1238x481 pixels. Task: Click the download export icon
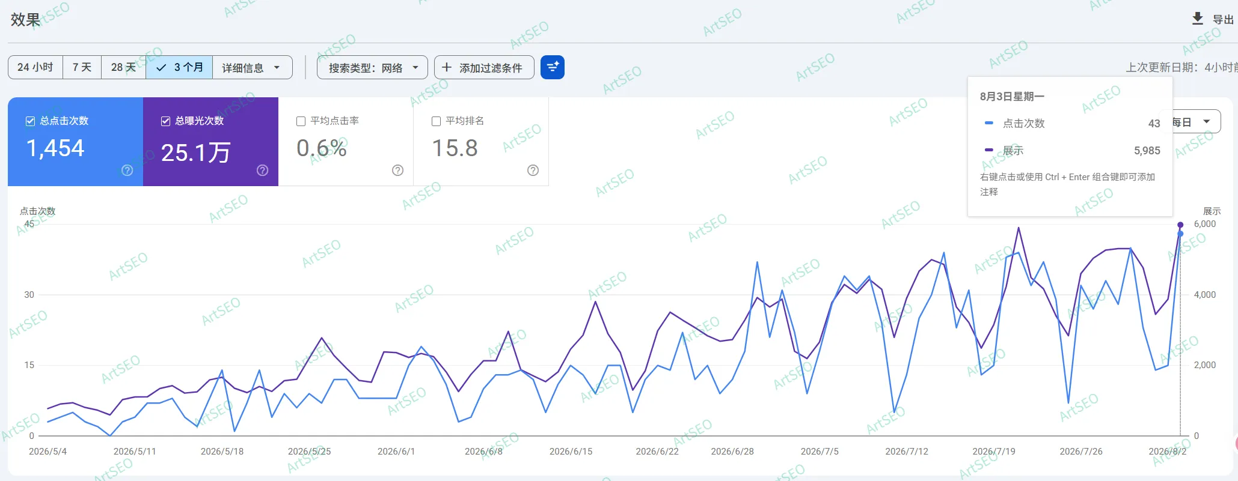pos(1197,19)
